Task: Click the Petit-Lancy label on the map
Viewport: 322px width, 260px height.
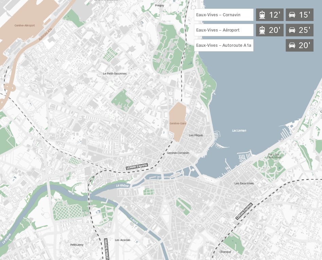Action: (77, 245)
